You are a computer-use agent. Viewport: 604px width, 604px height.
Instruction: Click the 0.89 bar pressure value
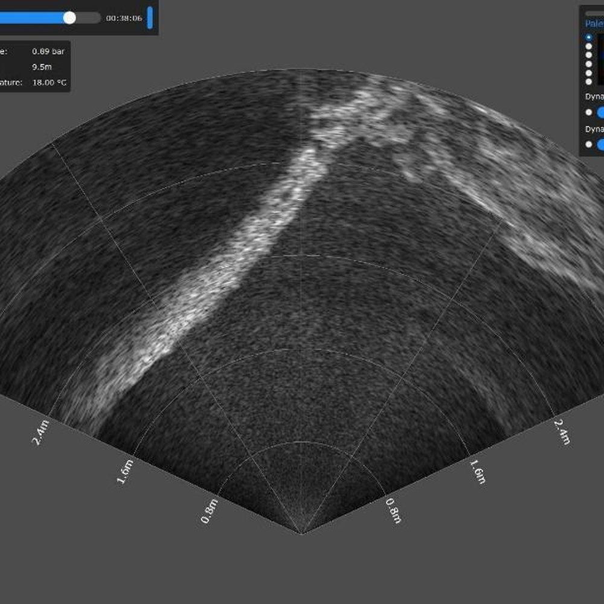pyautogui.click(x=48, y=51)
